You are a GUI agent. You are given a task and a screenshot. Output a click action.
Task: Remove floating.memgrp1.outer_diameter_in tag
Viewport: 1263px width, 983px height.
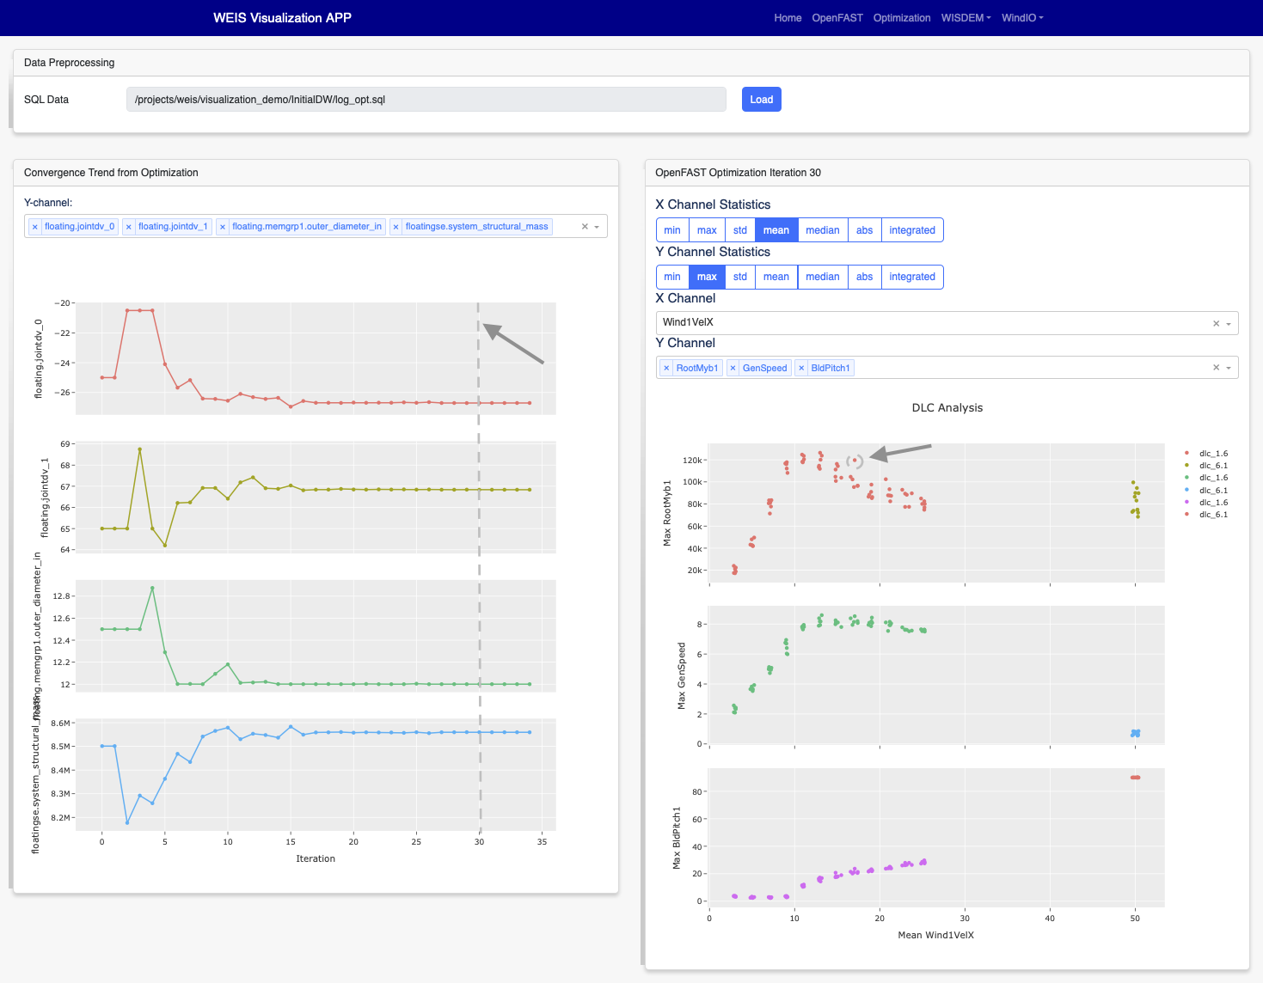pyautogui.click(x=223, y=227)
